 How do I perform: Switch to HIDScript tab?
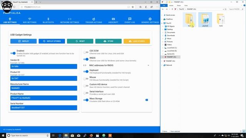pos(113,20)
